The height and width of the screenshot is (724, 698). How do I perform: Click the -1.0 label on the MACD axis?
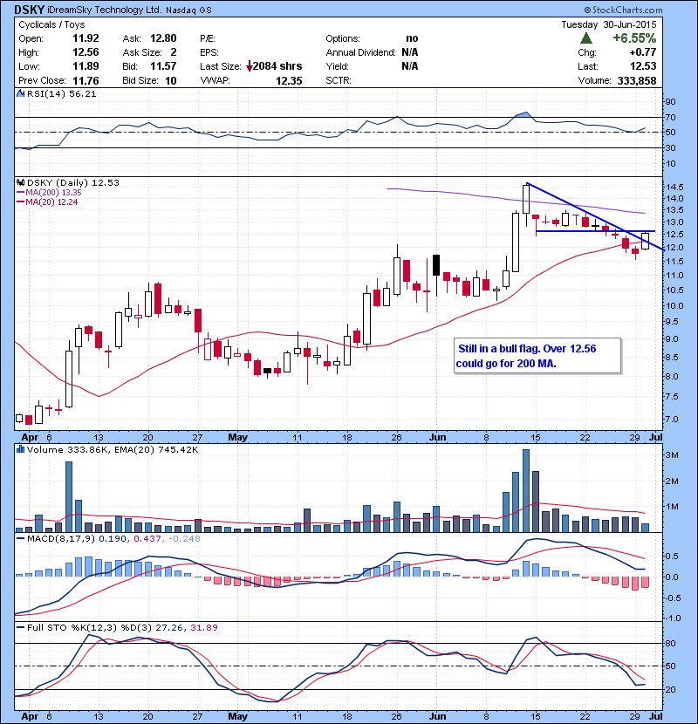(672, 618)
